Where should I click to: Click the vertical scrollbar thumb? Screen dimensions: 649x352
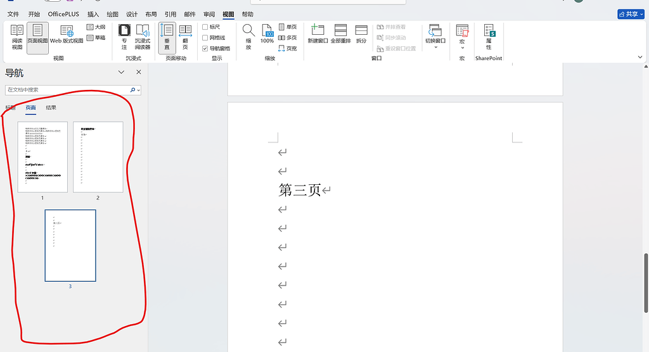[646, 283]
